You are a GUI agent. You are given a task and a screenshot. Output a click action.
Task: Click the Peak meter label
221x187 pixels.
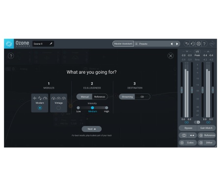(197, 55)
